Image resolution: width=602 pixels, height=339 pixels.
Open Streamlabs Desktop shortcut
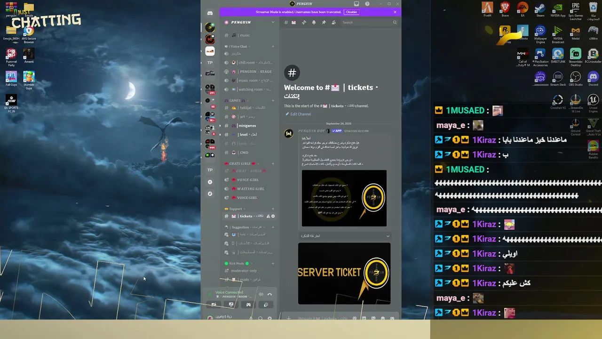click(x=576, y=56)
